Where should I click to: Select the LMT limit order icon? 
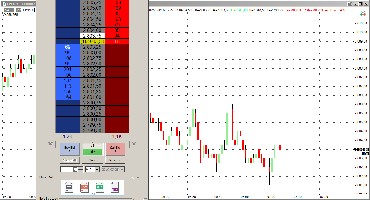(85, 187)
